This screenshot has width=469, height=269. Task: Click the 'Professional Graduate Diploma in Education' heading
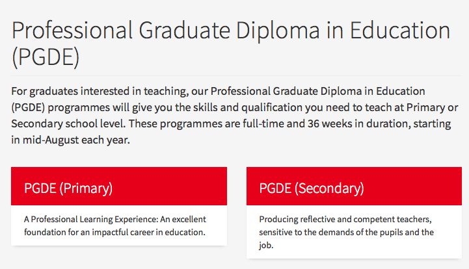coord(195,31)
